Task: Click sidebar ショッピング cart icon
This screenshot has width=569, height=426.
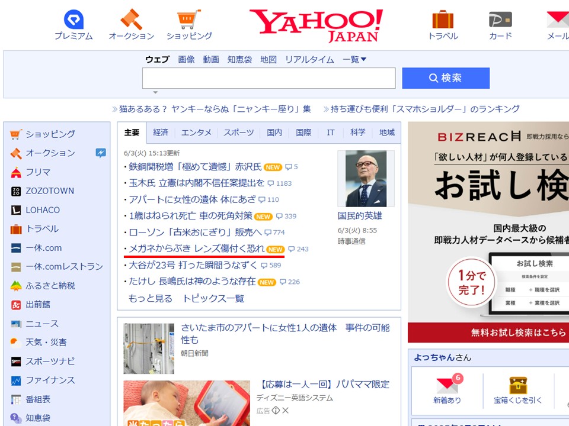Action: (16, 134)
